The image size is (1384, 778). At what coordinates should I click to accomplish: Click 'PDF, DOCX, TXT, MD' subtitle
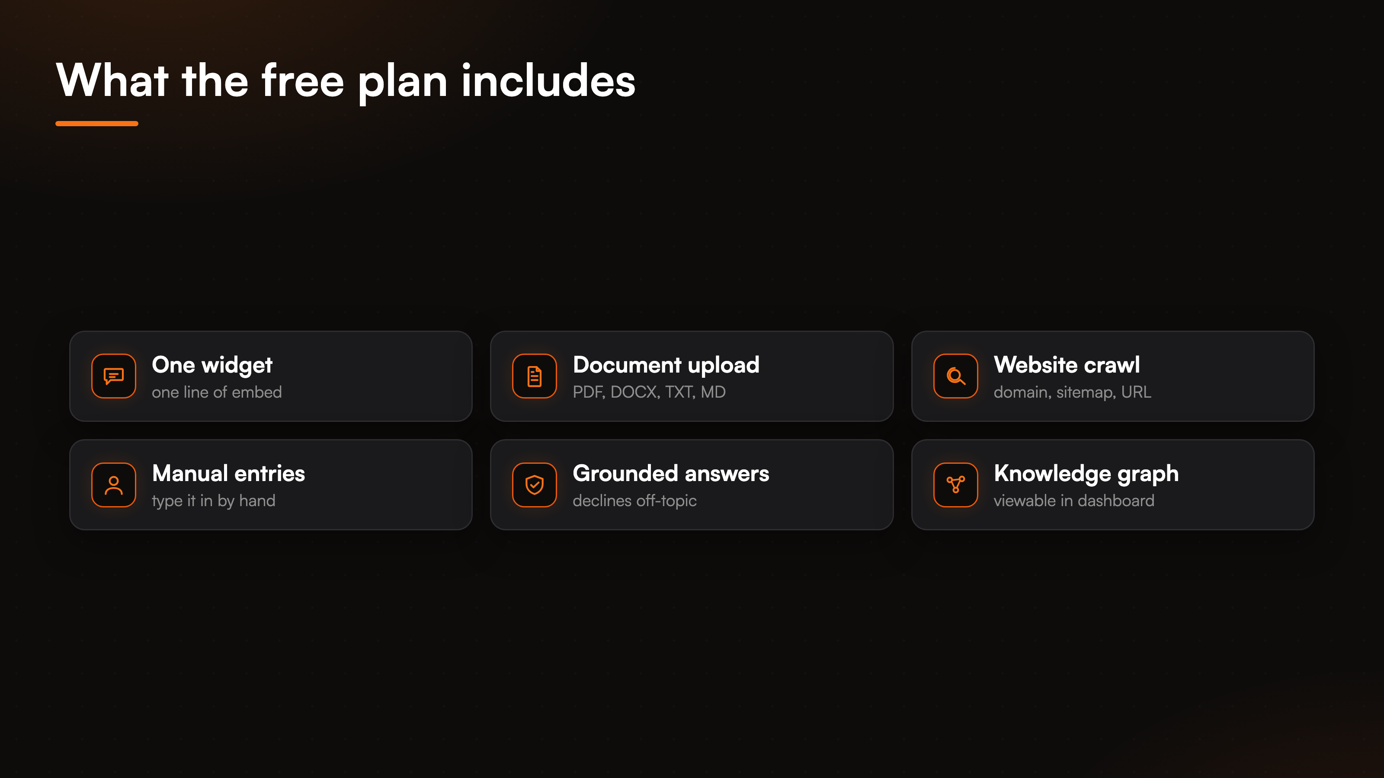pyautogui.click(x=649, y=392)
